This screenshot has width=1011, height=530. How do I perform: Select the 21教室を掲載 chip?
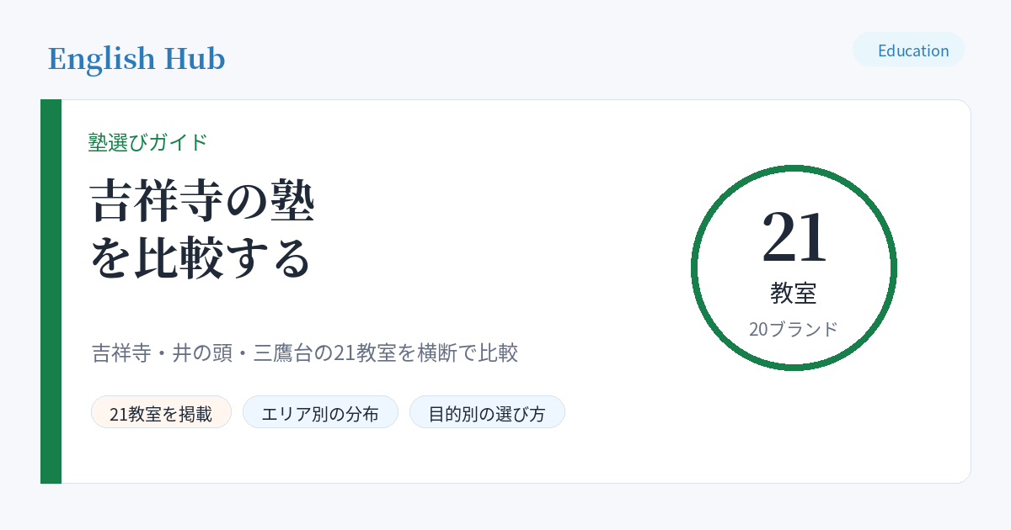[x=161, y=412]
